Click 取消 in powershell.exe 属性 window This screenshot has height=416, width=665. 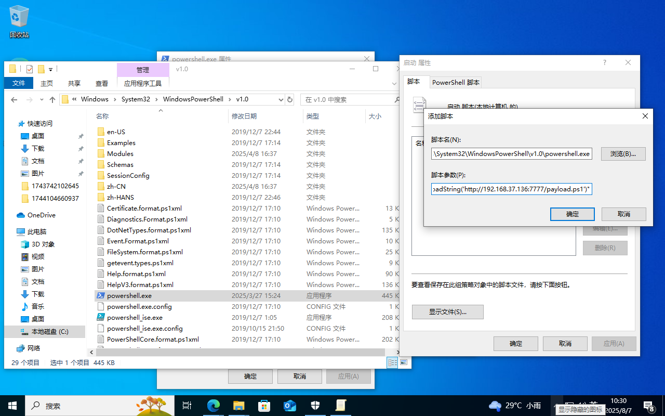(x=300, y=376)
